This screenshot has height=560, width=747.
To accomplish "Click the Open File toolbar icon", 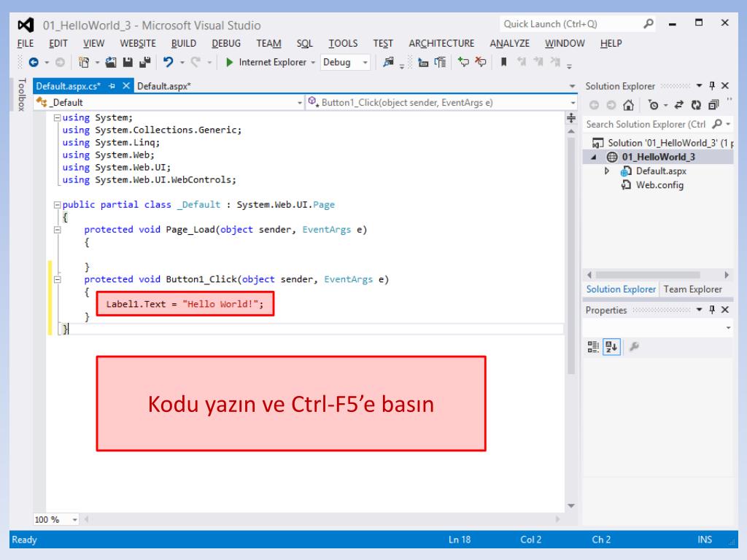I will click(111, 63).
